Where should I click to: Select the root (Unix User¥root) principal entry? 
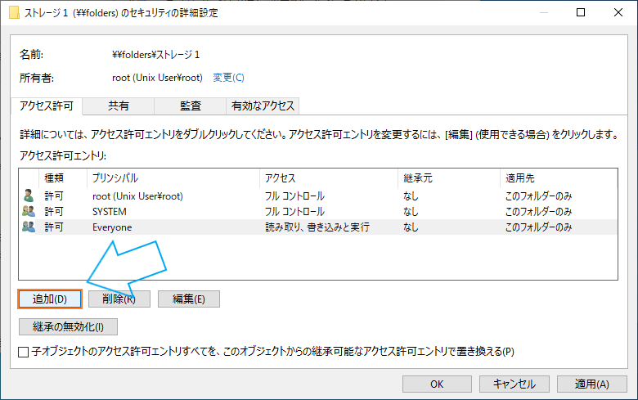pos(137,196)
